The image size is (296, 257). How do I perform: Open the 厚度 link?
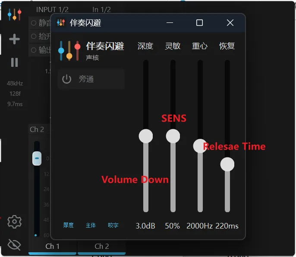coord(68,225)
